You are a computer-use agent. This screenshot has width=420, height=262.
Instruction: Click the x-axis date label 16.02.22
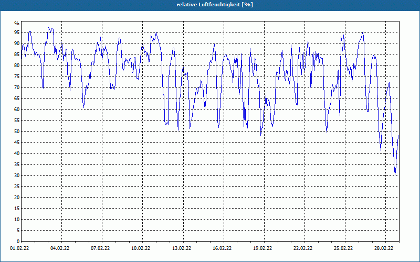tap(222, 248)
